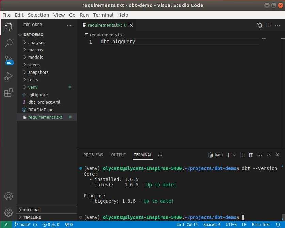
Task: Expand the TIMELINE section
Action: (47, 217)
